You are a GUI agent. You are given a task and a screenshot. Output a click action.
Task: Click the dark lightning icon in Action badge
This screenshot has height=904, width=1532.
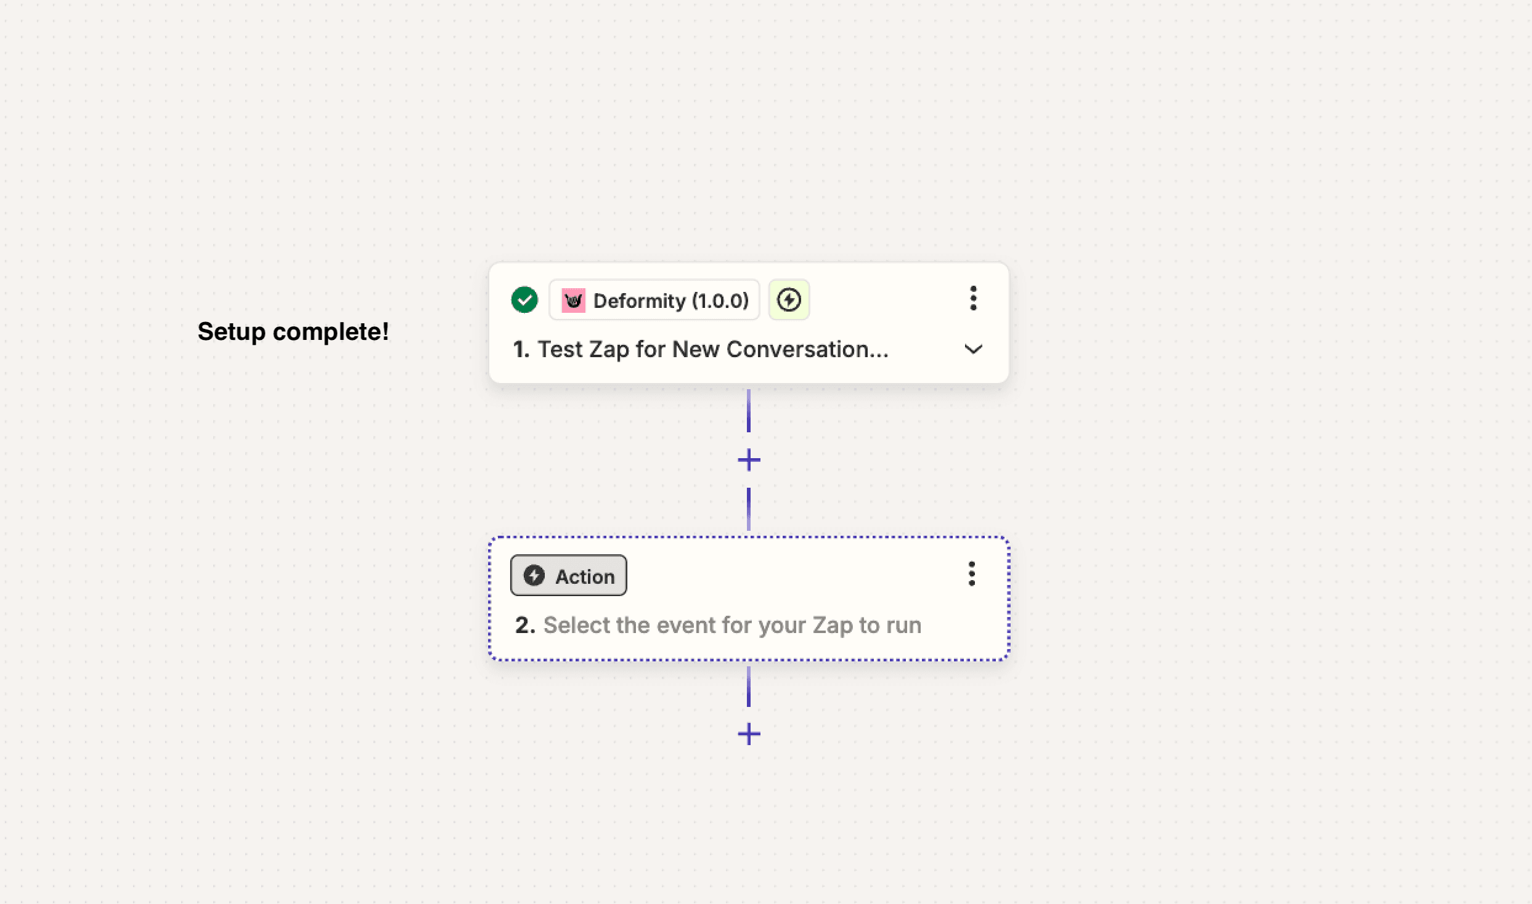534,576
